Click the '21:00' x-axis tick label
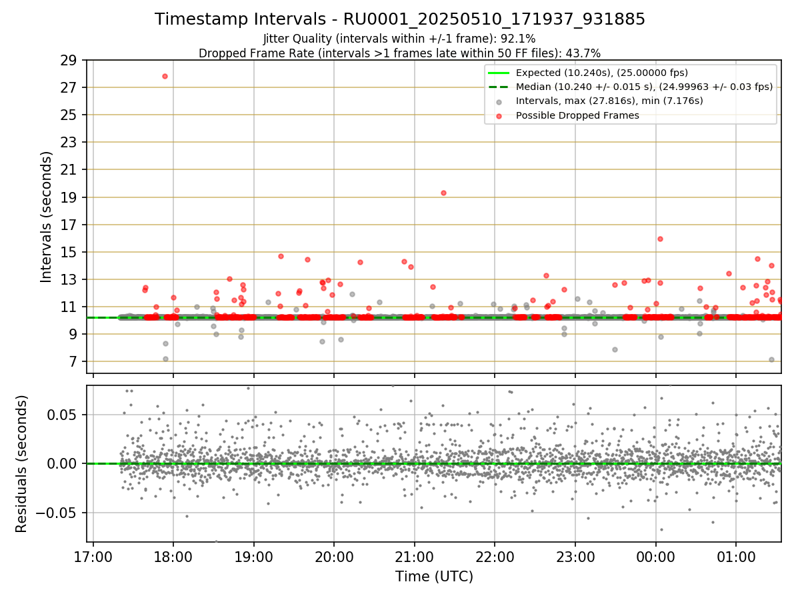Viewport: 800px width, 600px height. tap(415, 556)
